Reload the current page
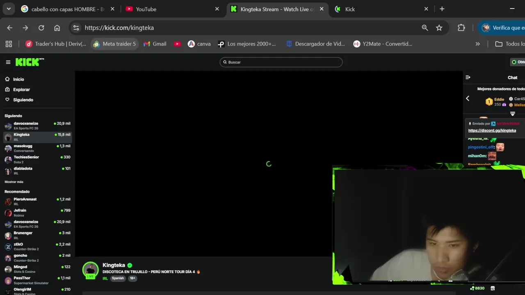525x295 pixels. [x=41, y=28]
